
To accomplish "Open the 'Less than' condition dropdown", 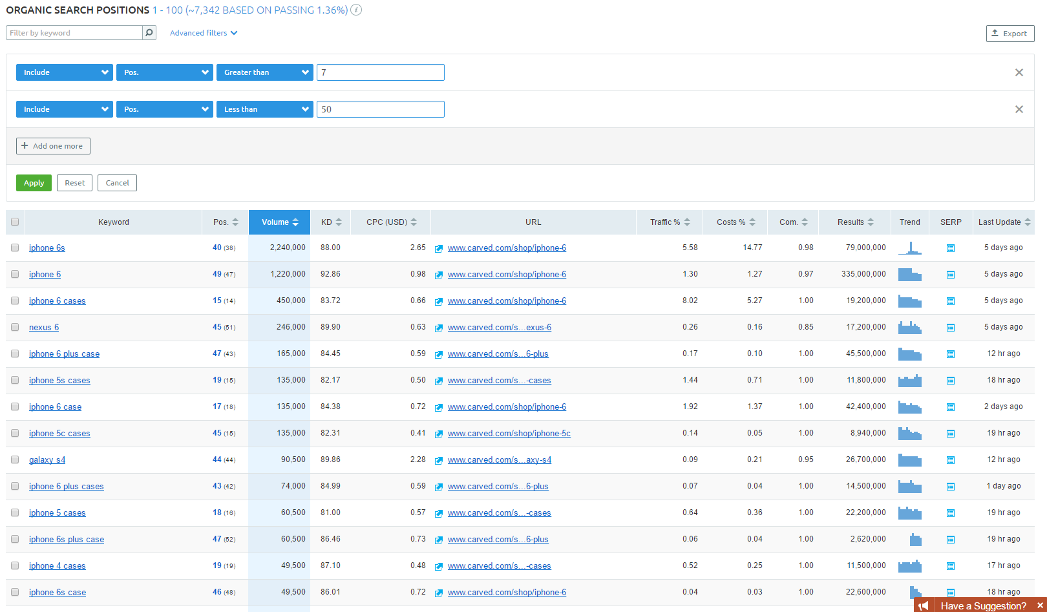I will (264, 109).
